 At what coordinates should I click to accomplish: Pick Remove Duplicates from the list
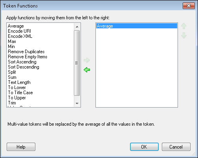point(26,52)
